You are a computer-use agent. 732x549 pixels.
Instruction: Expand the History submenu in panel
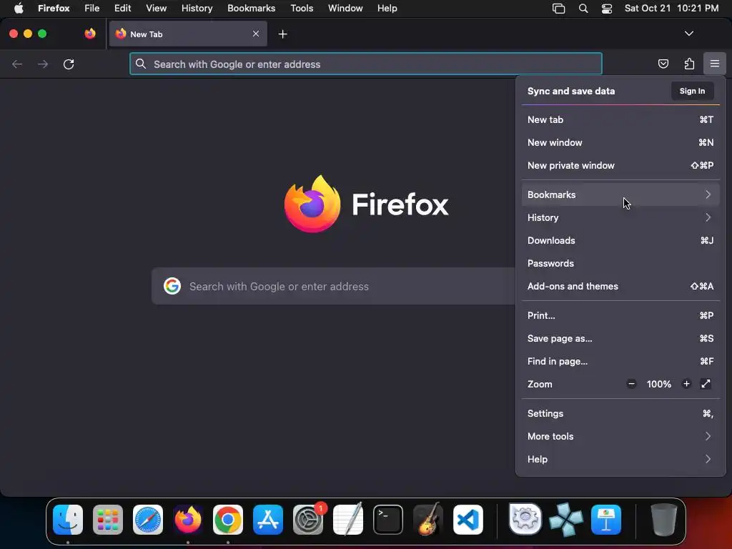tap(620, 217)
